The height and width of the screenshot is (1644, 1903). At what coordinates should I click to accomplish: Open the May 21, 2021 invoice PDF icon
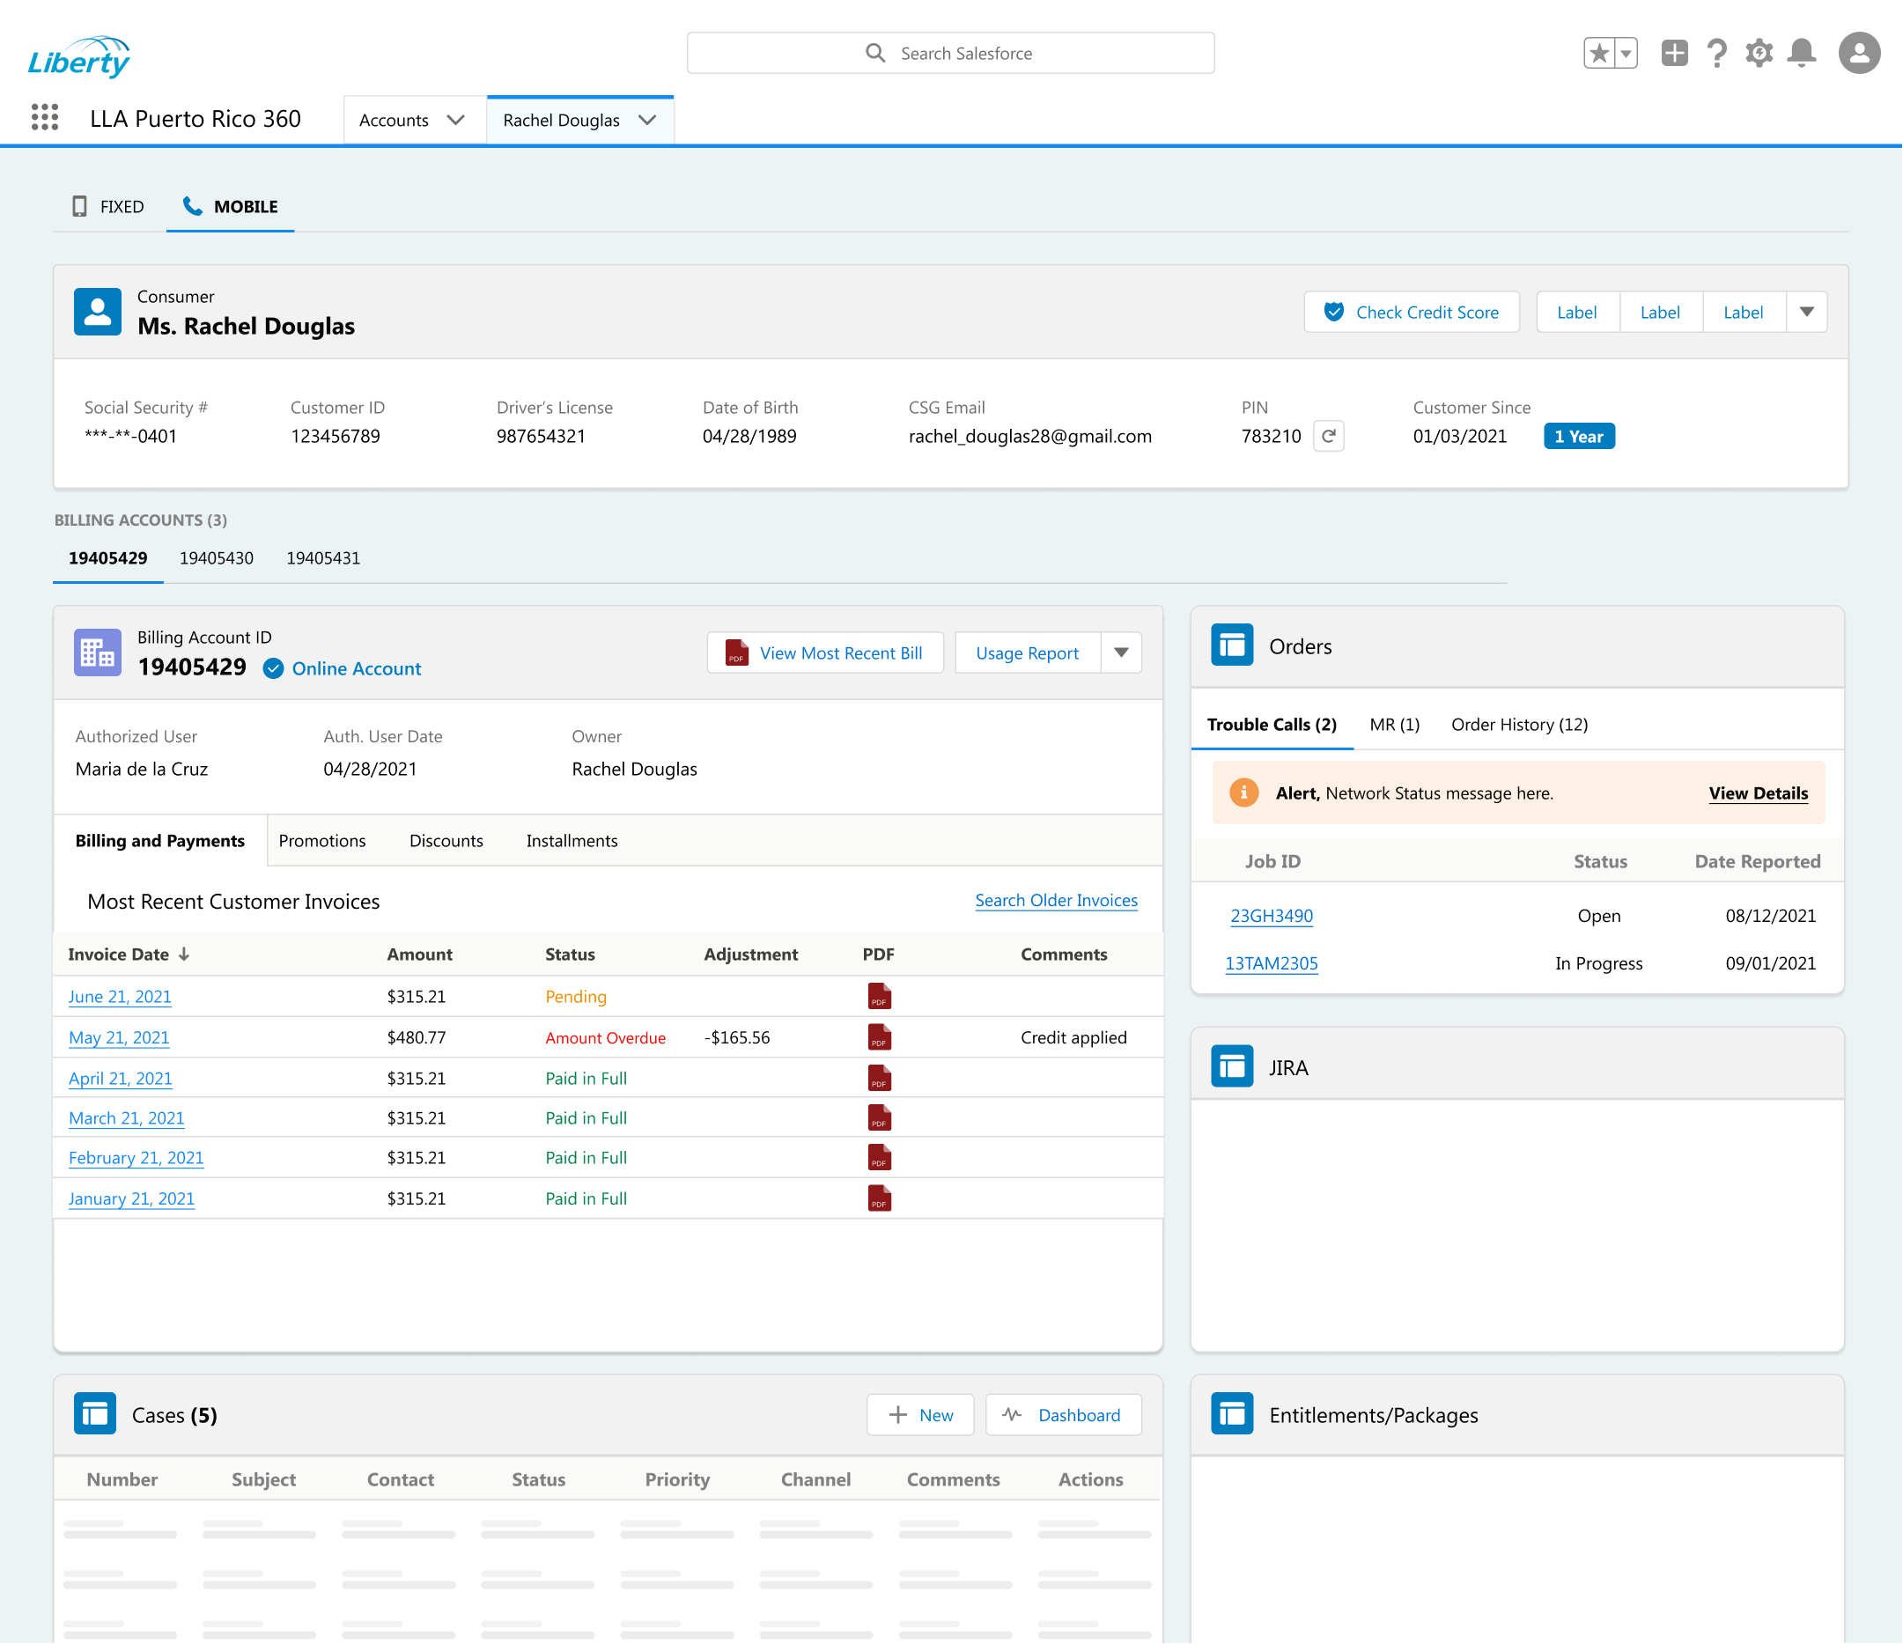pos(879,1038)
